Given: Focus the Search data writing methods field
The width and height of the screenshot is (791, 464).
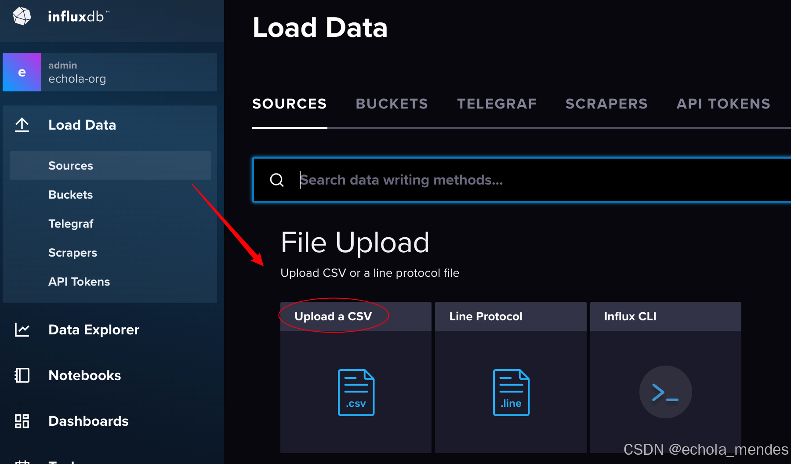Looking at the screenshot, I should (x=522, y=180).
